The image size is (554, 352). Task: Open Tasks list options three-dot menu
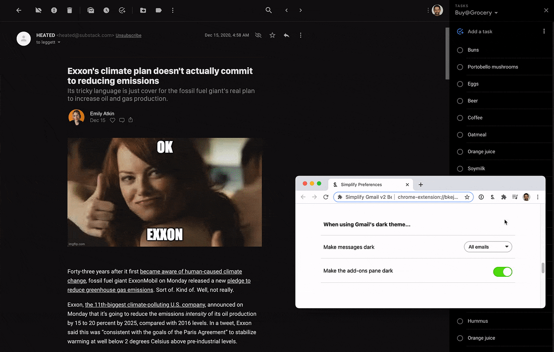(544, 31)
